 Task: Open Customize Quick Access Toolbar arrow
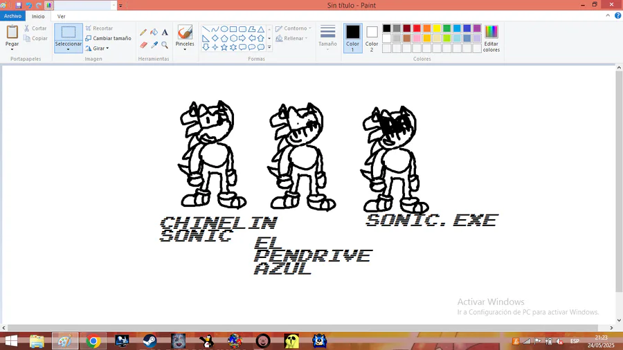(x=120, y=5)
